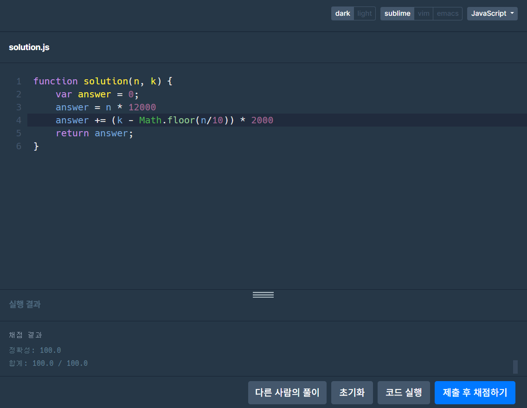Viewport: 527px width, 408px height.
Task: Click line number 3 in gutter
Action: tap(19, 107)
